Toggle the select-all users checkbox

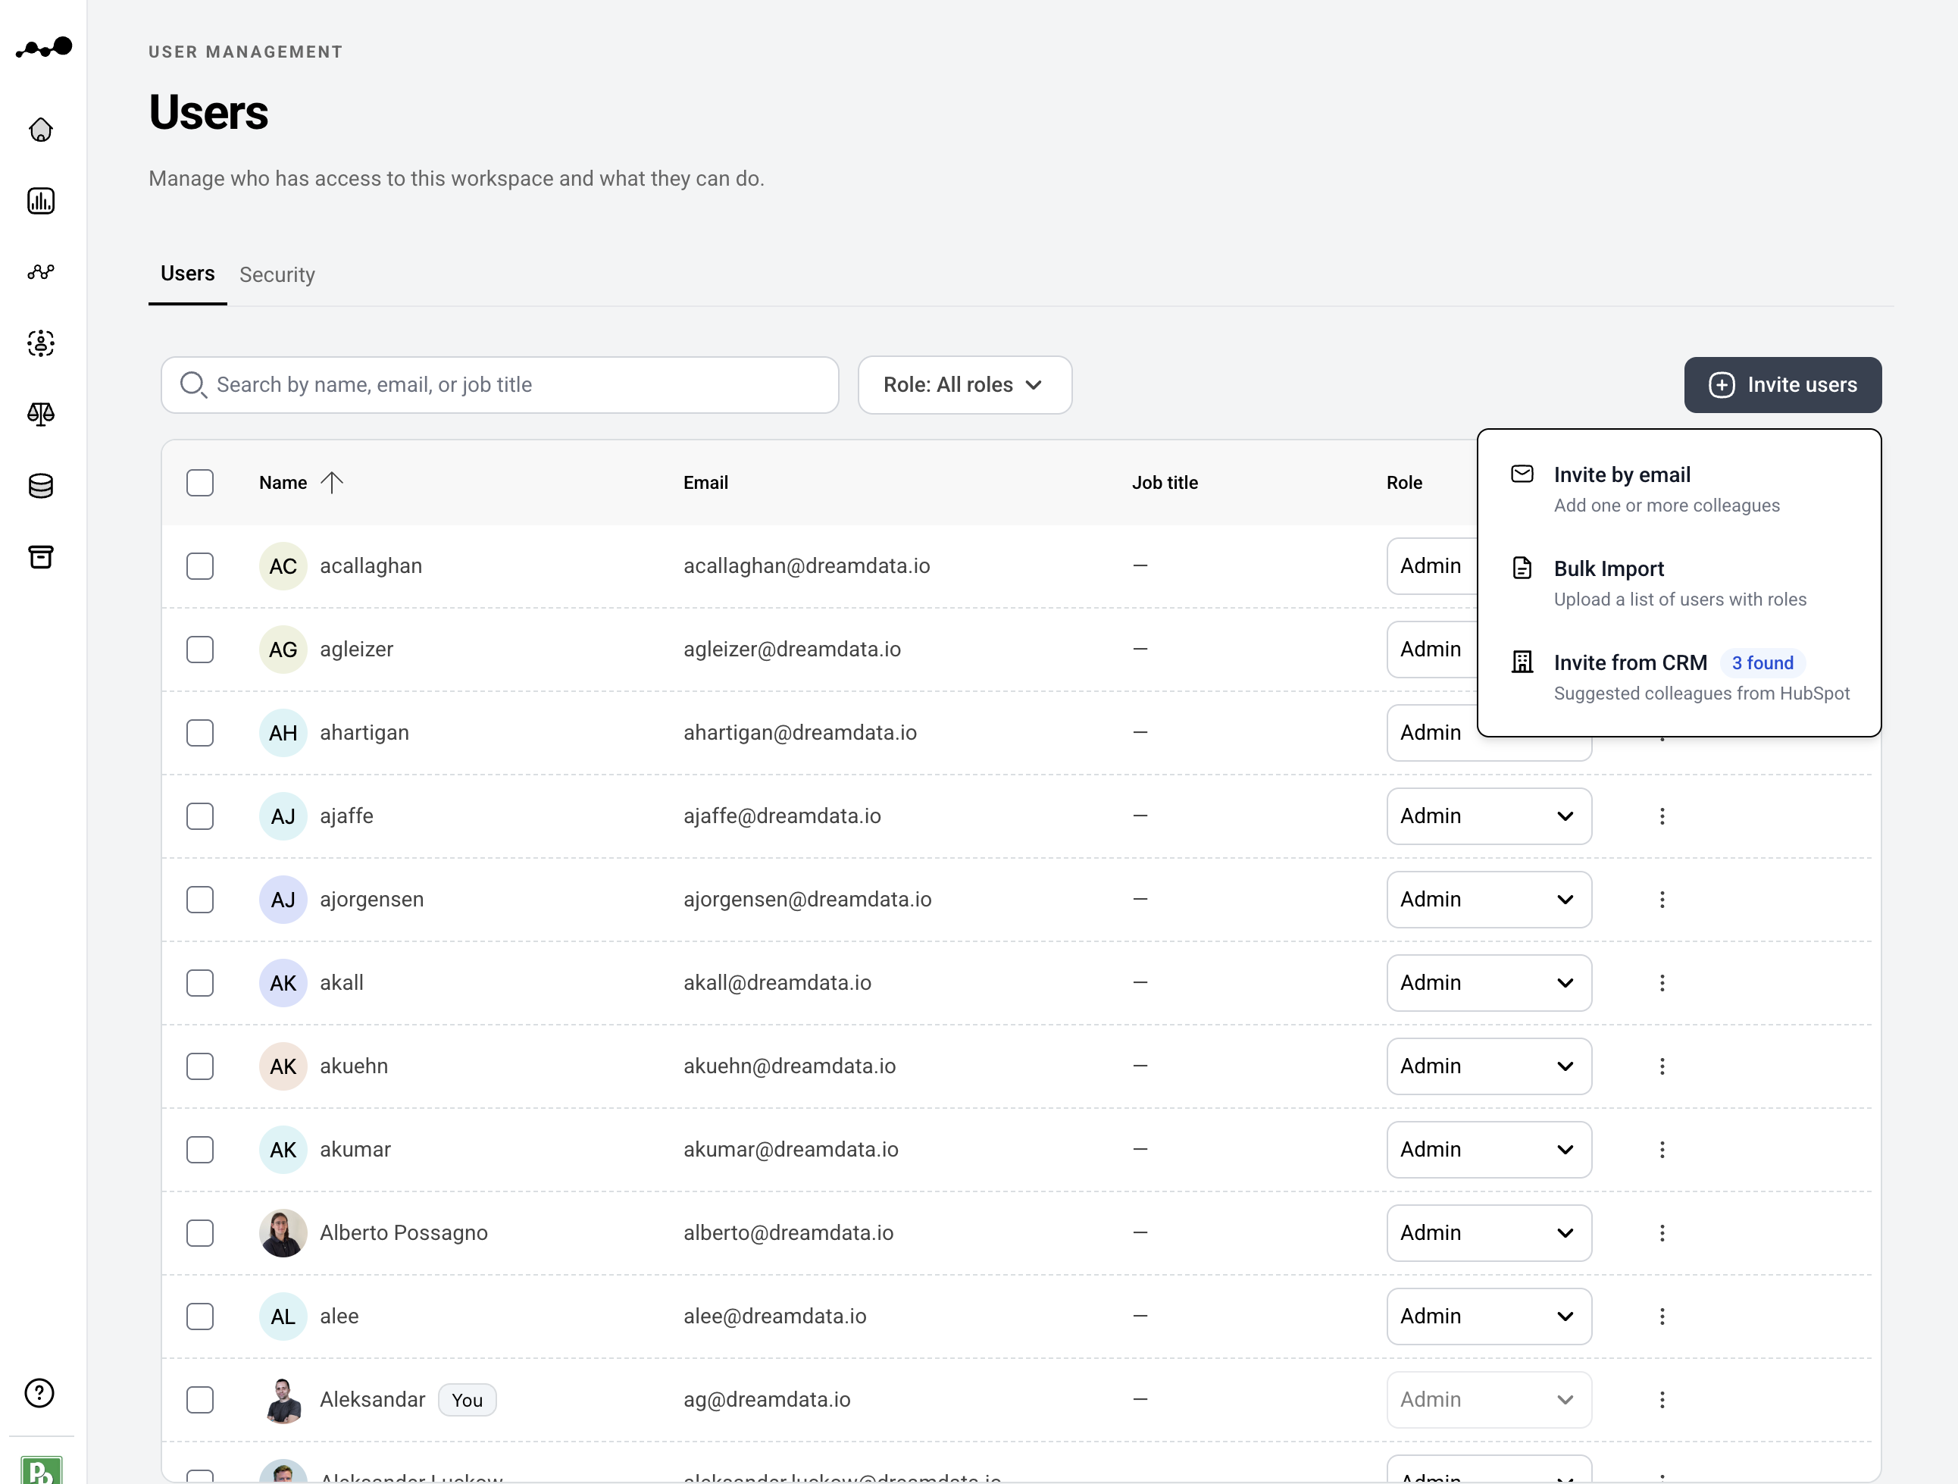(200, 483)
